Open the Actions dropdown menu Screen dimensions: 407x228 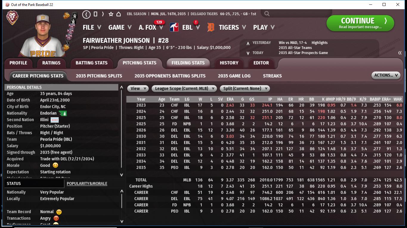pyautogui.click(x=386, y=75)
